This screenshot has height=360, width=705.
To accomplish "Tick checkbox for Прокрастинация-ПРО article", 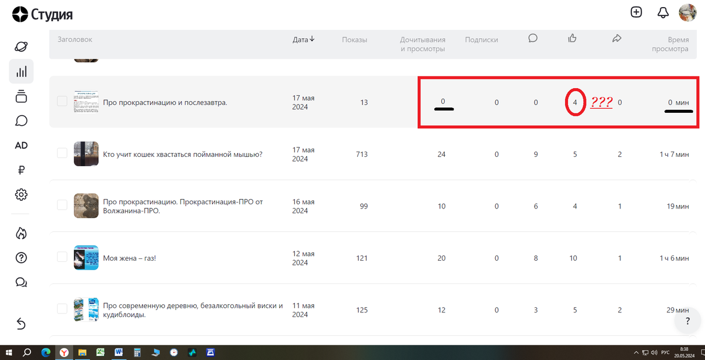I will point(62,205).
